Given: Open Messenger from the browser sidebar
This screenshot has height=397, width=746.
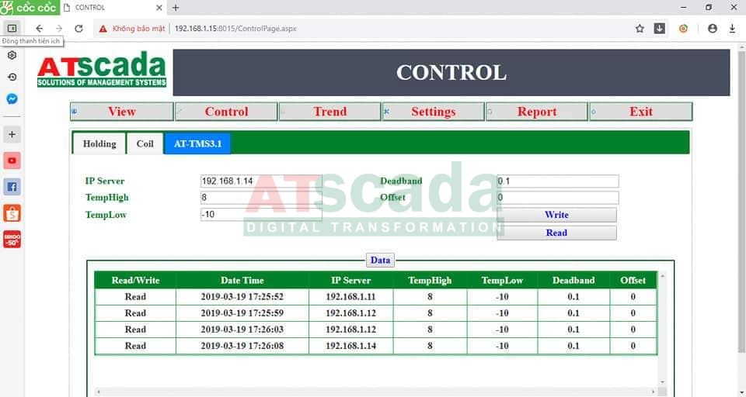Looking at the screenshot, I should 12,99.
